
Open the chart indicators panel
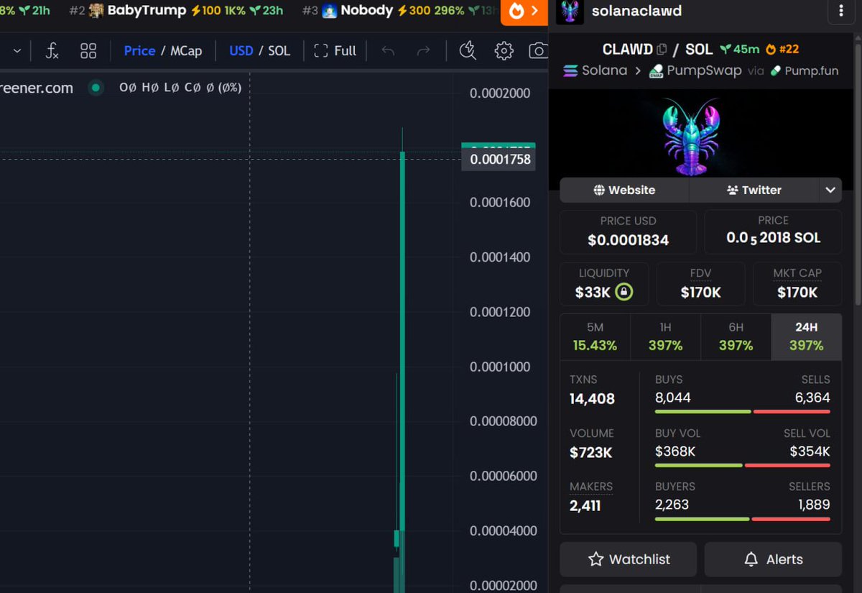pos(51,50)
